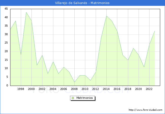The height and width of the screenshot is (114, 165).
Task: Select the 2000 x-axis label
Action: pyautogui.click(x=31, y=89)
